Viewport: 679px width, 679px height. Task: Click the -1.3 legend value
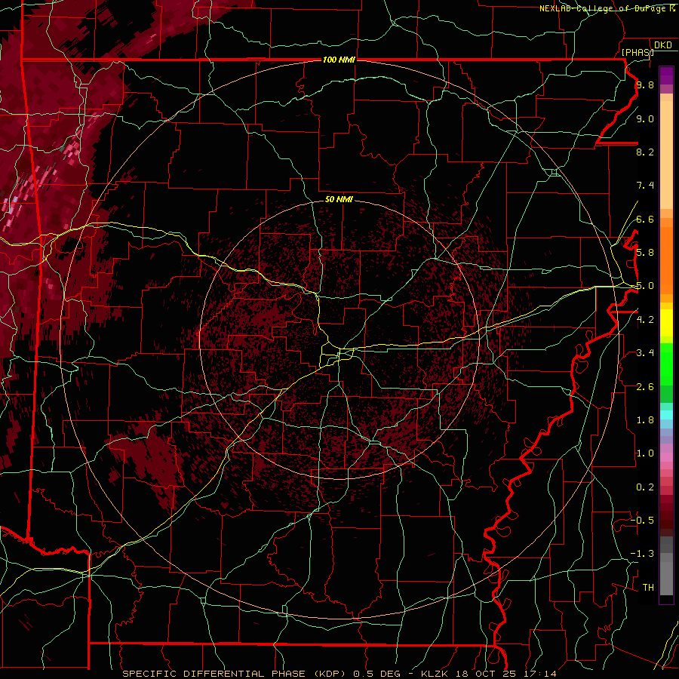click(x=642, y=554)
